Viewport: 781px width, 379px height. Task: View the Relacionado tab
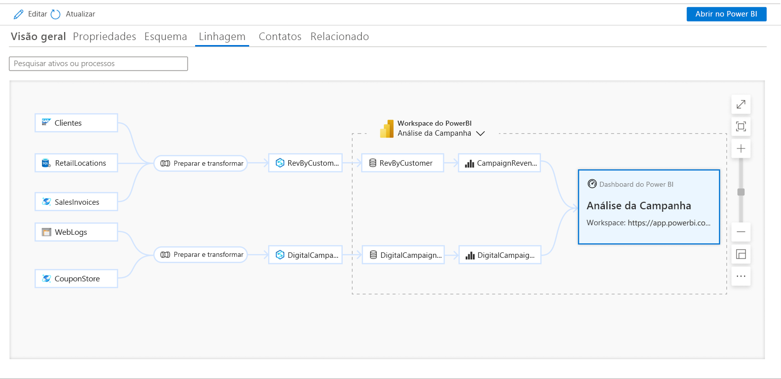pos(340,37)
